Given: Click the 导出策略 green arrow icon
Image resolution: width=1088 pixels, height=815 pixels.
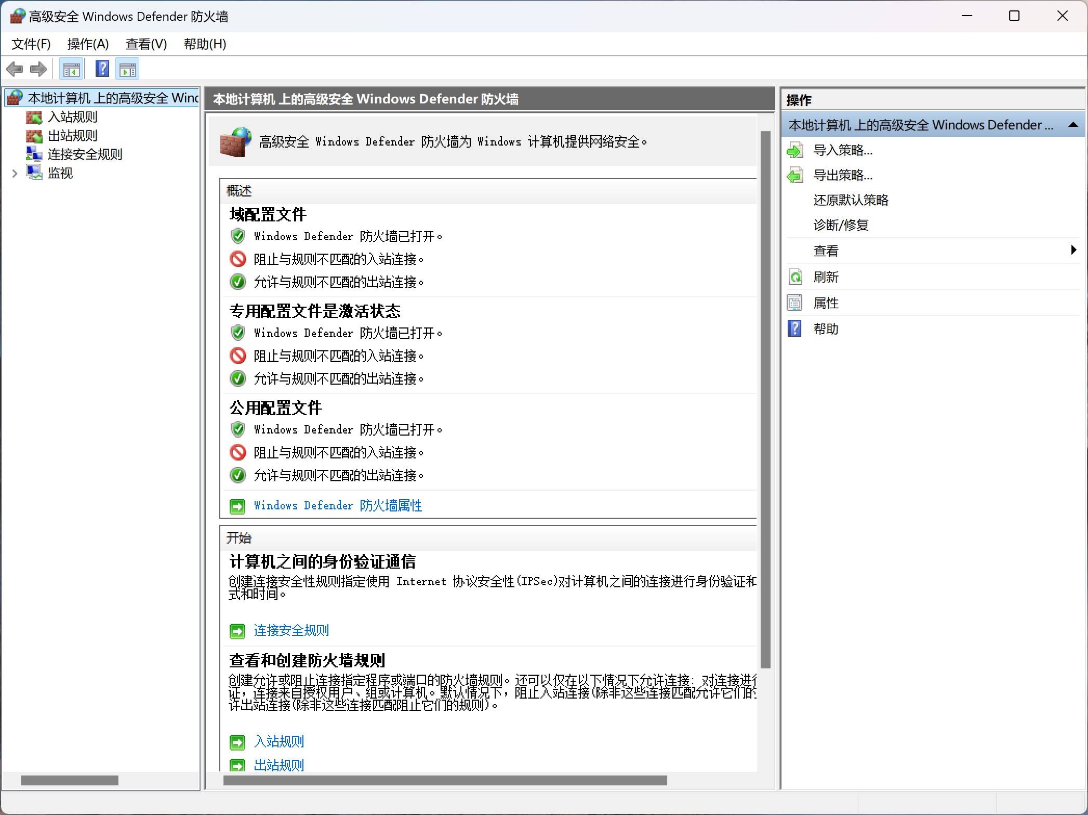Looking at the screenshot, I should [795, 176].
